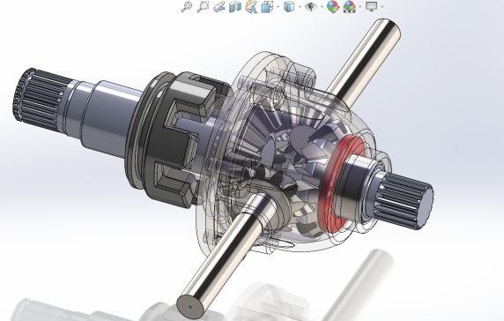Expand the Display Style dropdown arrow
504x321 pixels.
[300, 7]
